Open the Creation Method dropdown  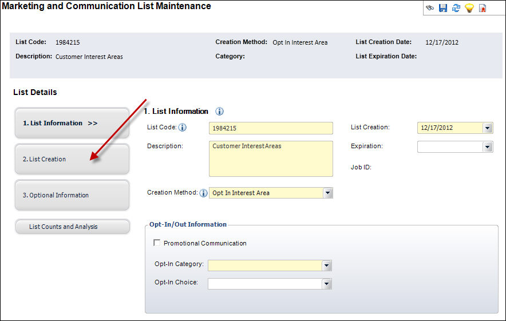point(327,193)
